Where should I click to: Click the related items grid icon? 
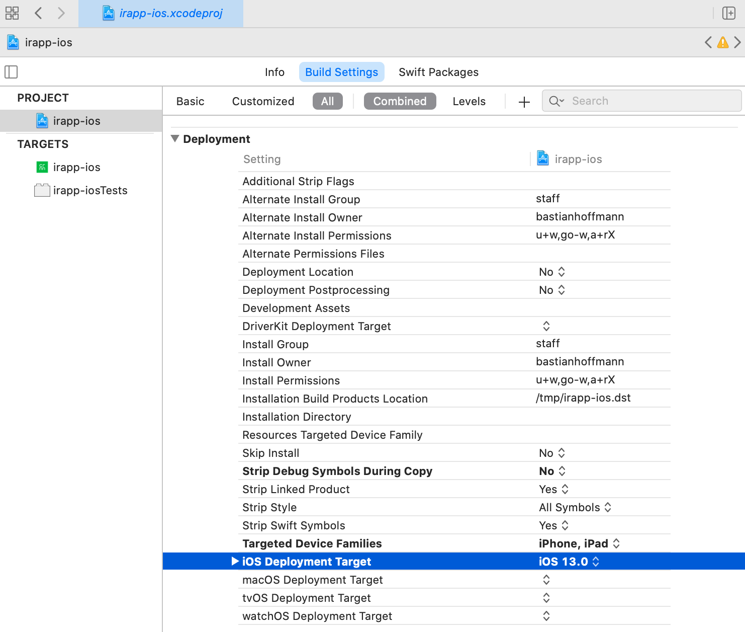click(12, 13)
